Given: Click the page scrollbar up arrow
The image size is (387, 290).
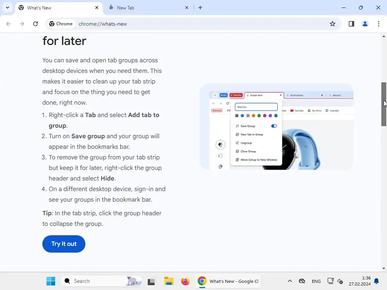Looking at the screenshot, I should pyautogui.click(x=384, y=36).
